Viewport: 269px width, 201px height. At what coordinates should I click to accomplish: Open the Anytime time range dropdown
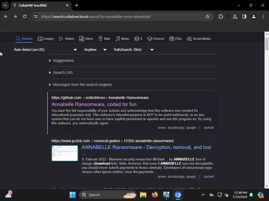coord(95,49)
